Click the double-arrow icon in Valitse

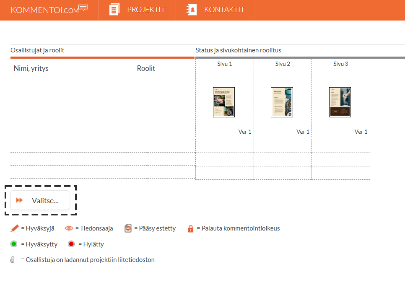pyautogui.click(x=19, y=200)
